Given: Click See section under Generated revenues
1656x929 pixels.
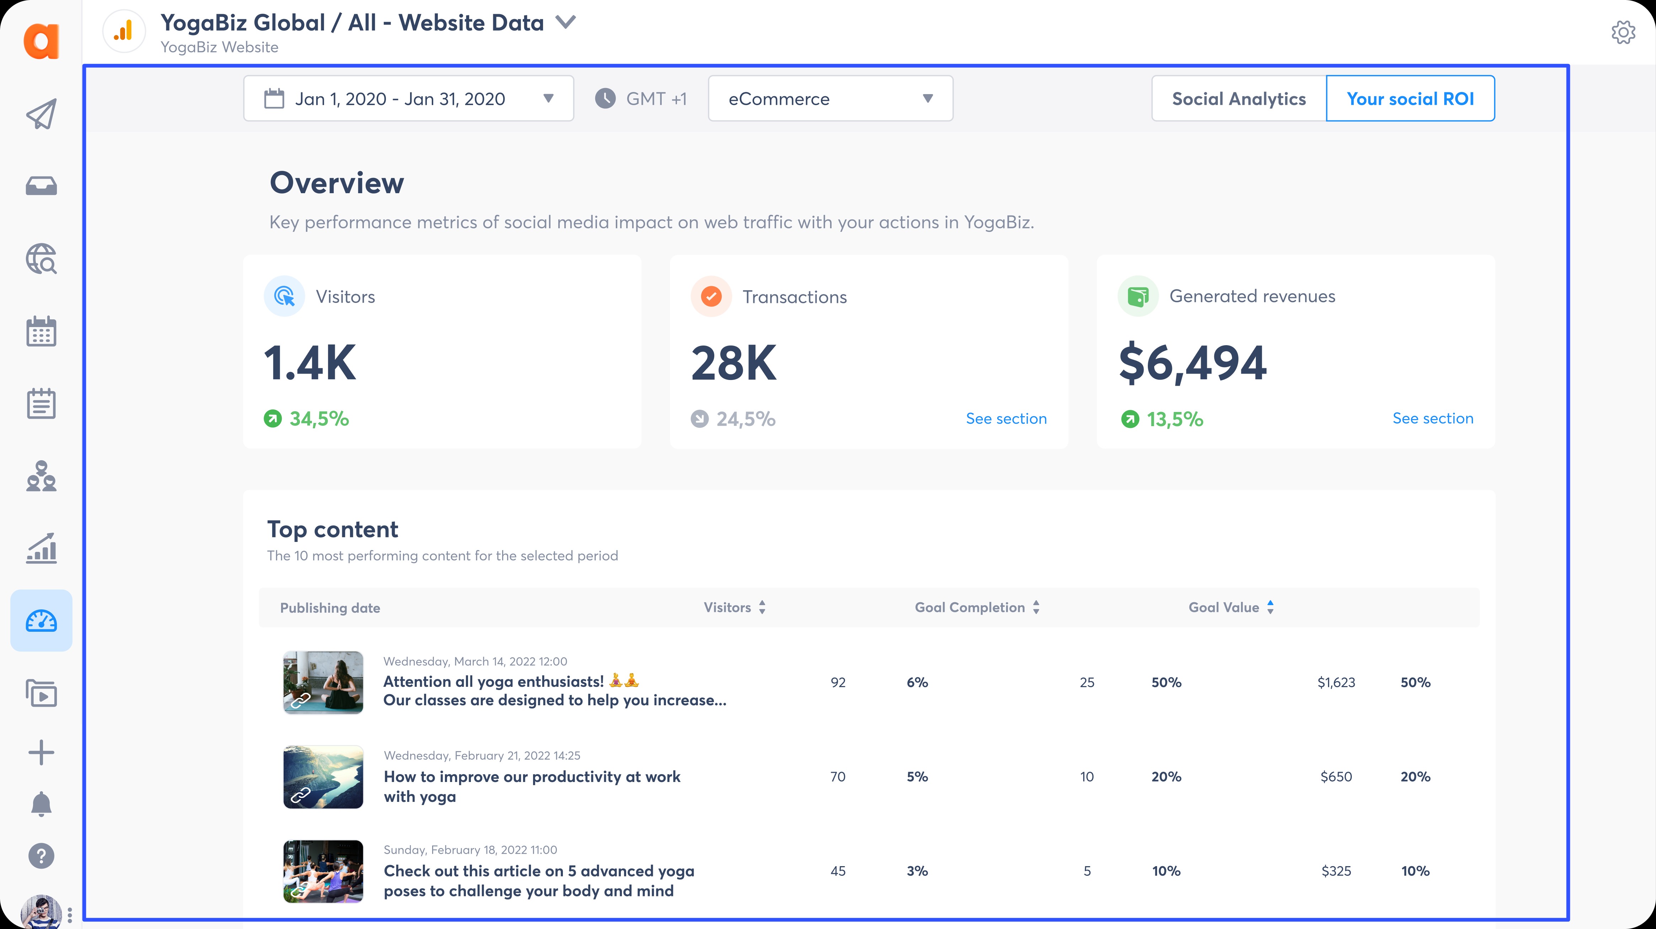Looking at the screenshot, I should tap(1433, 418).
